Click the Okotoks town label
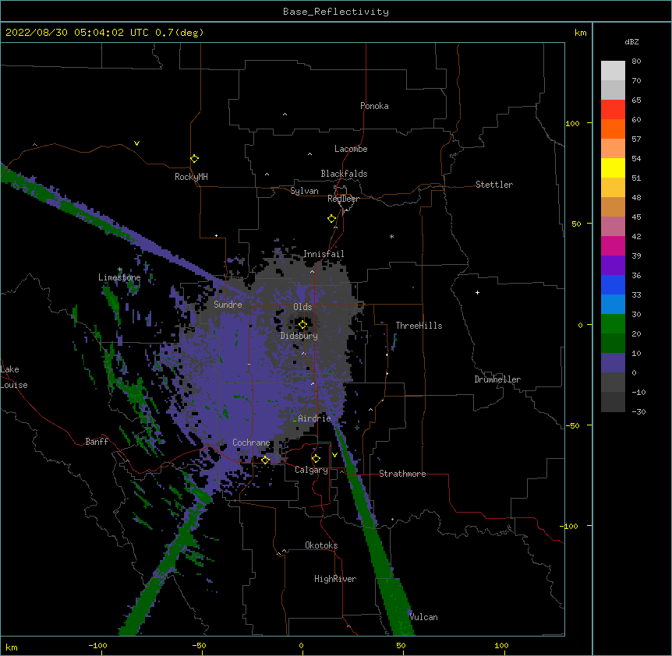This screenshot has width=672, height=656. tap(321, 545)
